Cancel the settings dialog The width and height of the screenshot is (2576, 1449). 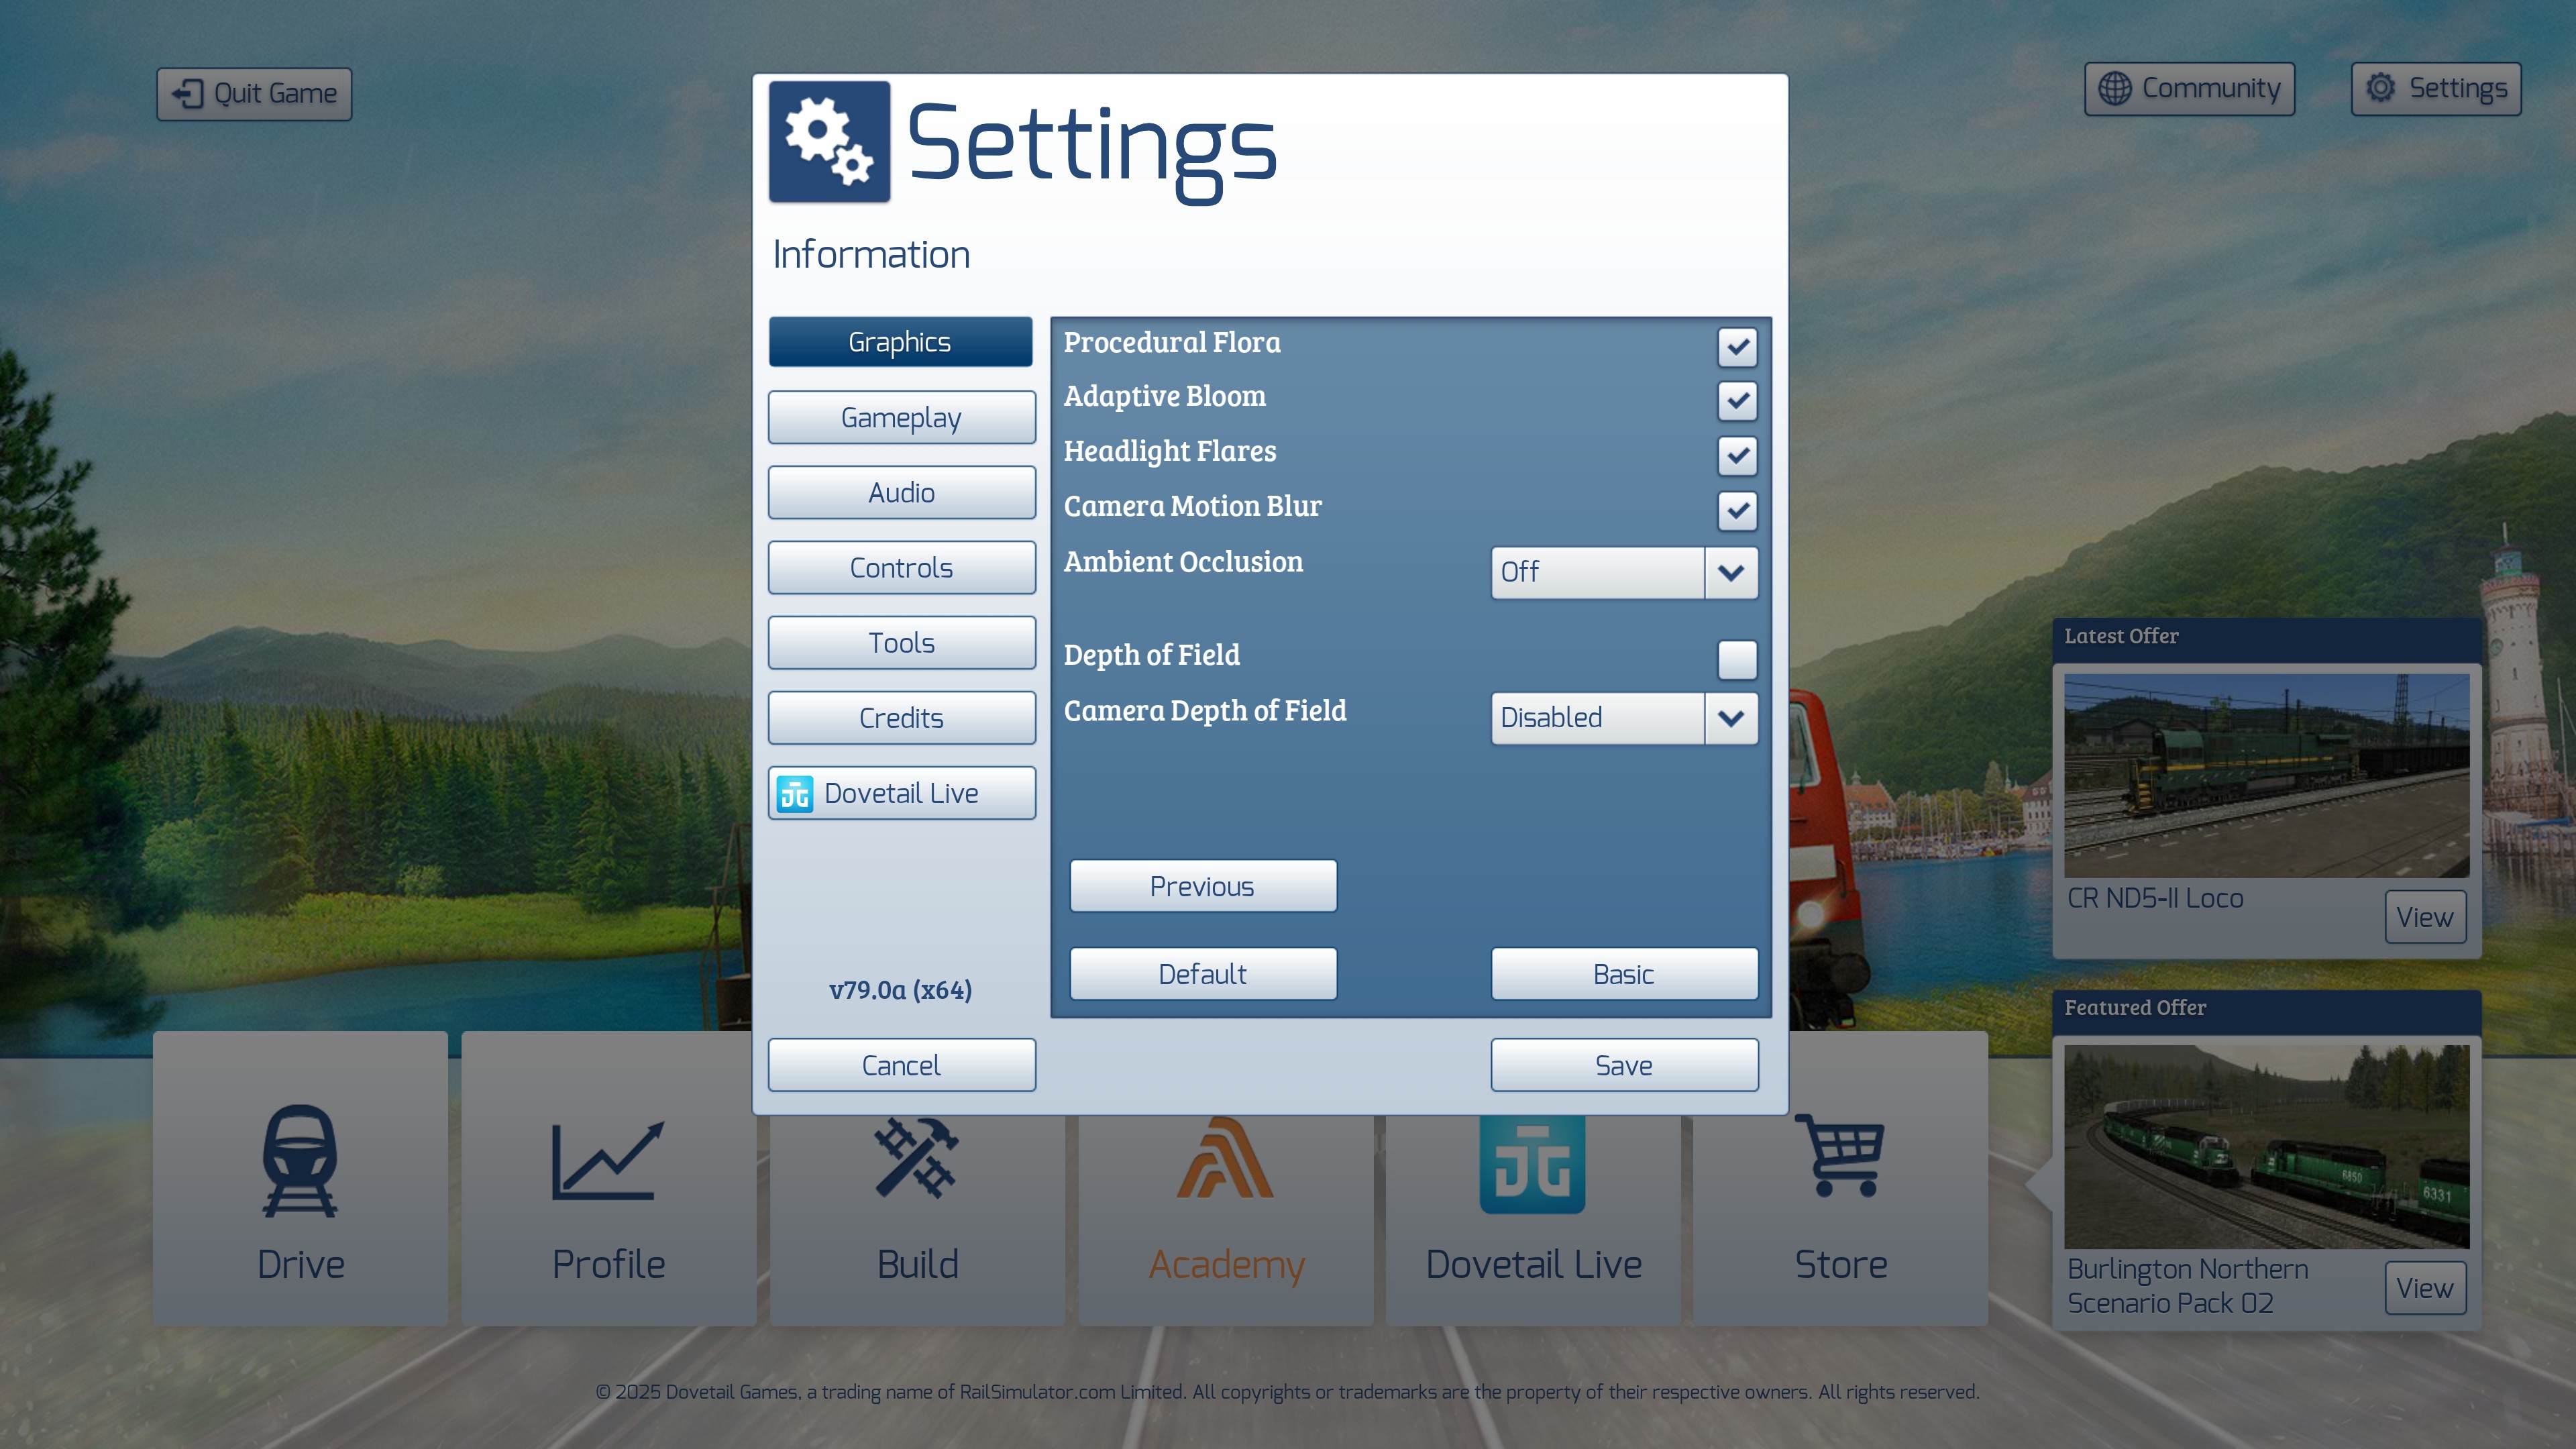click(901, 1065)
